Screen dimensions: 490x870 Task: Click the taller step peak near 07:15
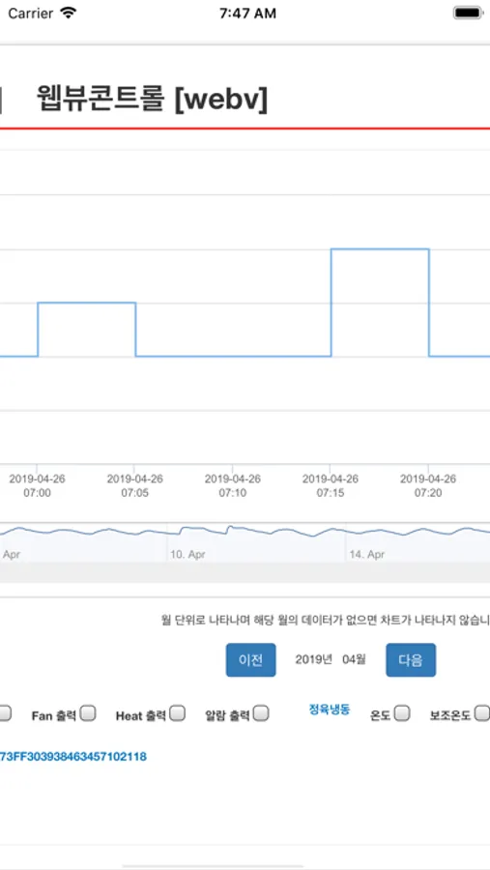[380, 249]
